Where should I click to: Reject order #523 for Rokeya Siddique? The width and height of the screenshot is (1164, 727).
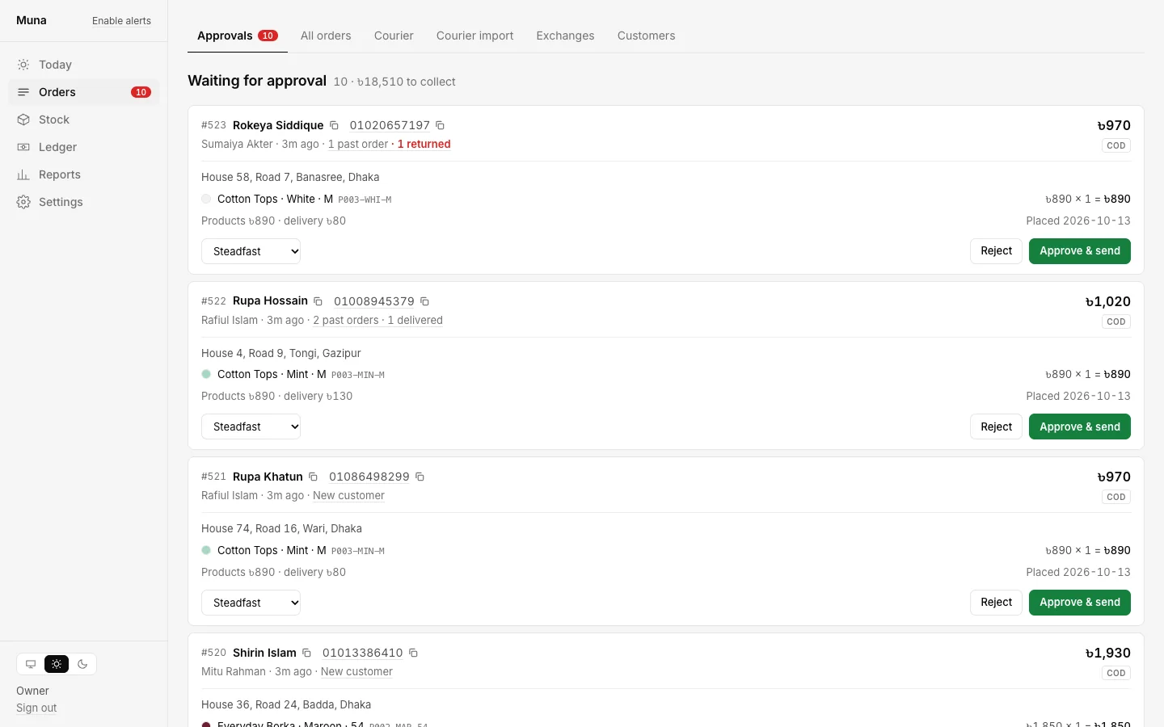996,251
